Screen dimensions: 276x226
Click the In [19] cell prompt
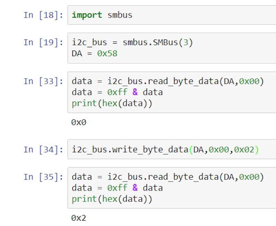click(x=43, y=42)
